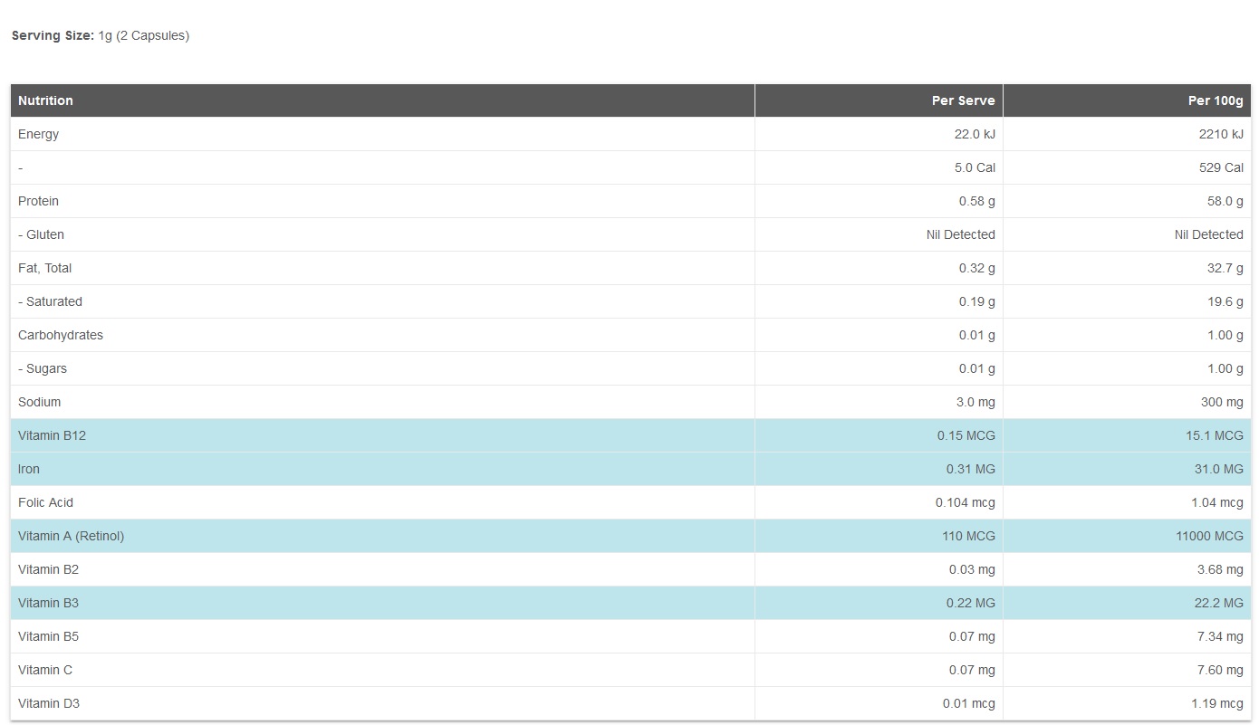Click the 0.15 MCG value

pos(966,435)
